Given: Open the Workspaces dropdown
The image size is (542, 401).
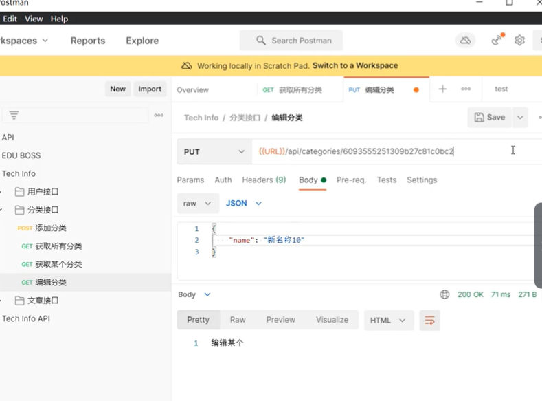Looking at the screenshot, I should (x=23, y=41).
